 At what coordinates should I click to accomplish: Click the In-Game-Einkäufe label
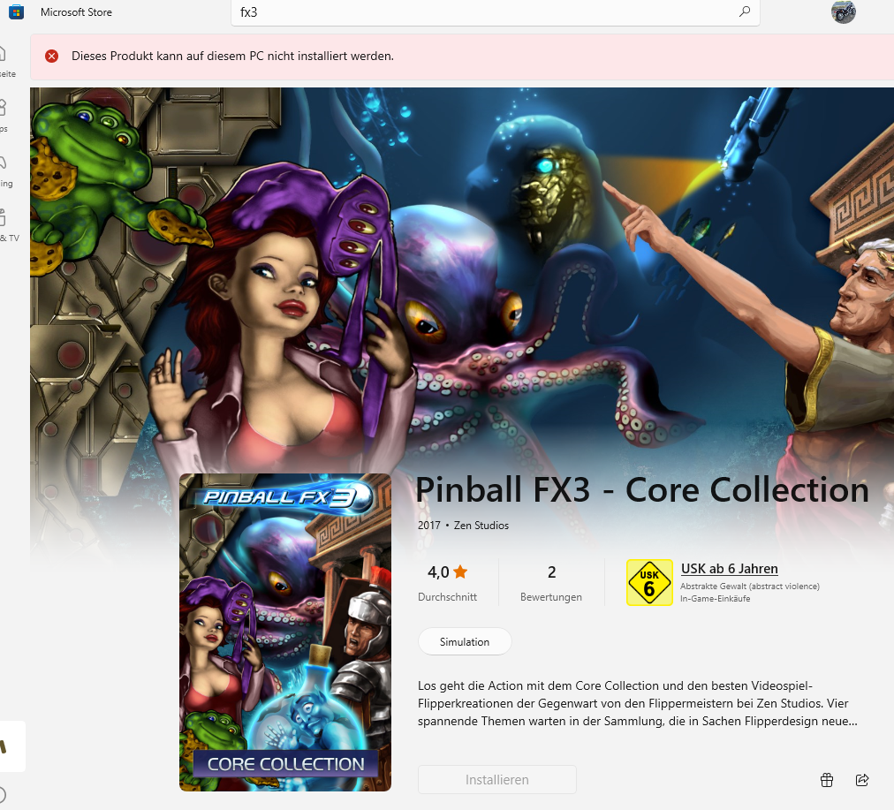tap(715, 599)
